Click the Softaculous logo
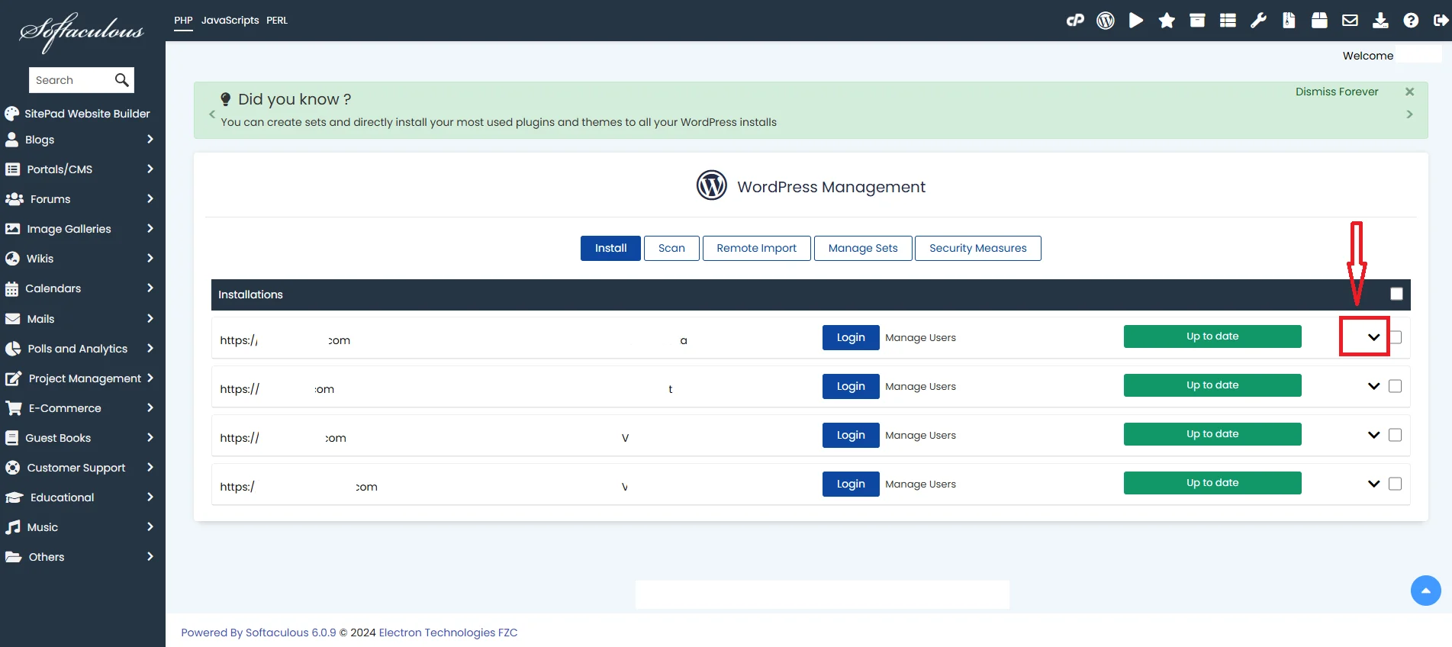 pos(82,31)
